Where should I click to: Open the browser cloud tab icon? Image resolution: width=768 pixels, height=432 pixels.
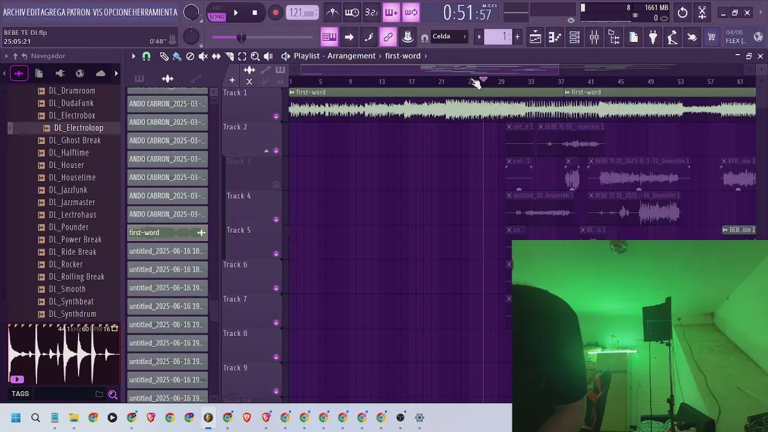(100, 73)
